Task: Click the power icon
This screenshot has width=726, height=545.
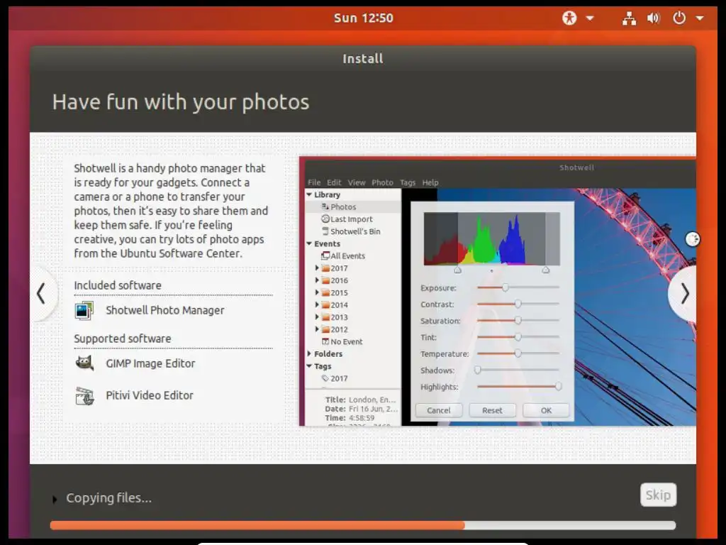Action: (x=678, y=18)
